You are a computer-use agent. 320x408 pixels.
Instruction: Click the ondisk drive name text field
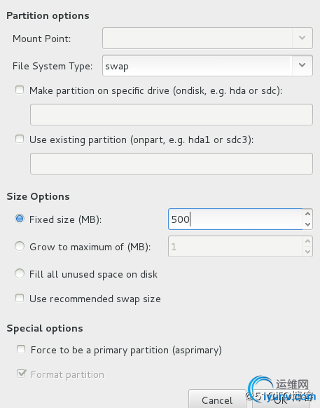click(172, 114)
